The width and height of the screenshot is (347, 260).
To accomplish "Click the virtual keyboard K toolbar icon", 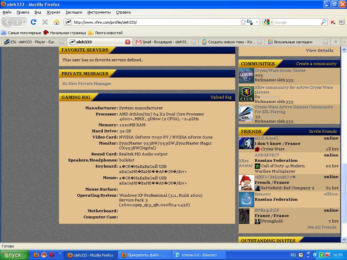I will (x=342, y=22).
